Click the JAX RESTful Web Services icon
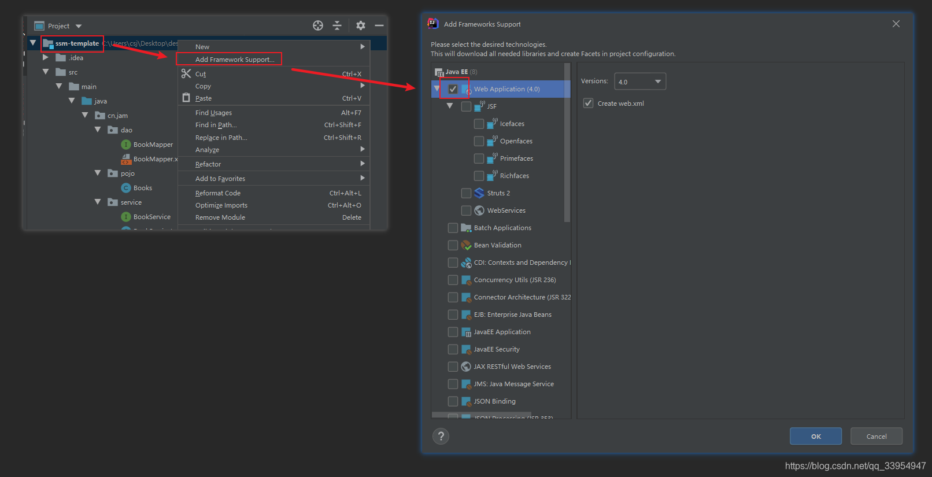The height and width of the screenshot is (477, 932). pos(466,367)
